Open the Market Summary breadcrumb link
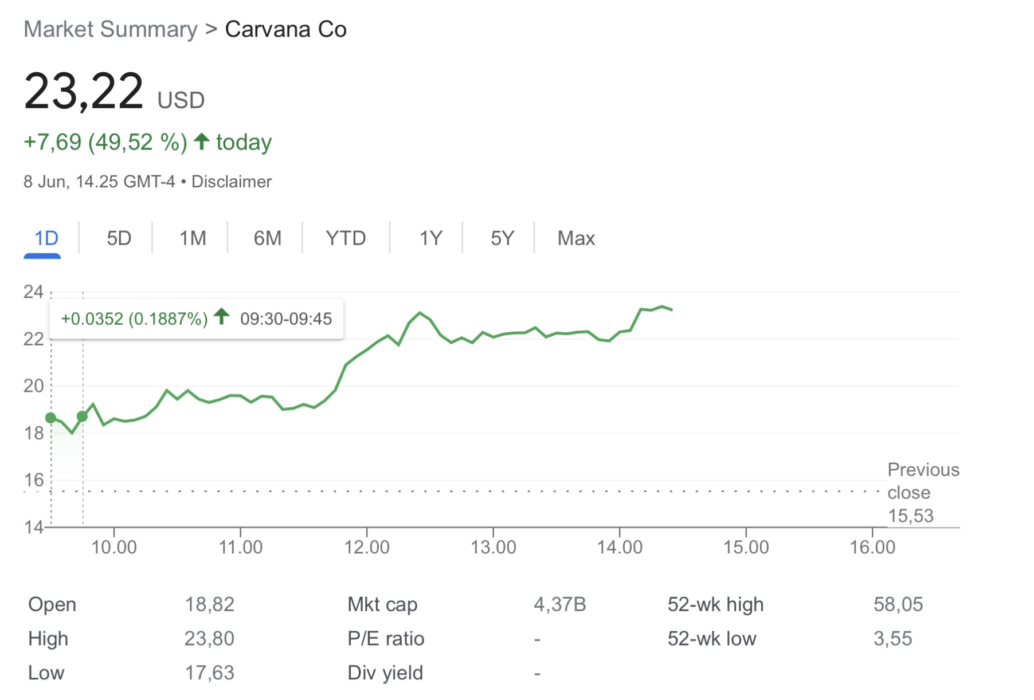 click(111, 29)
